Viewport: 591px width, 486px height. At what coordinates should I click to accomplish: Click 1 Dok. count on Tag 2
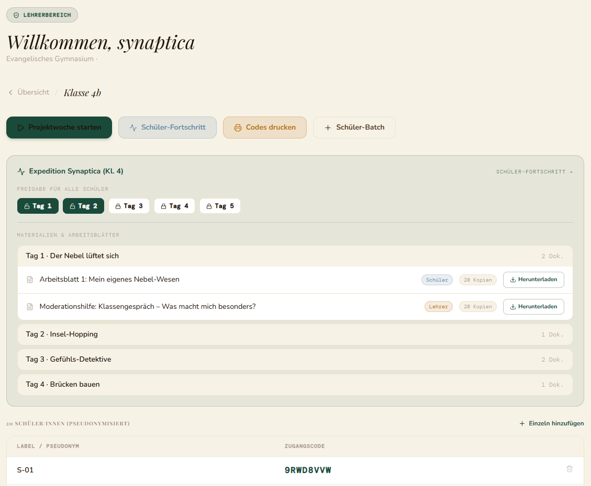pos(552,335)
